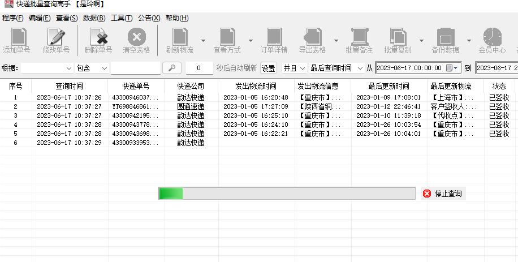
Task: Sort by 快递单号 column header
Action: tap(136, 86)
